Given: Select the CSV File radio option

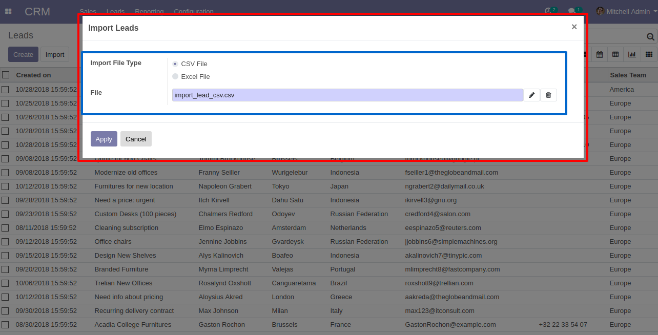Looking at the screenshot, I should (175, 64).
